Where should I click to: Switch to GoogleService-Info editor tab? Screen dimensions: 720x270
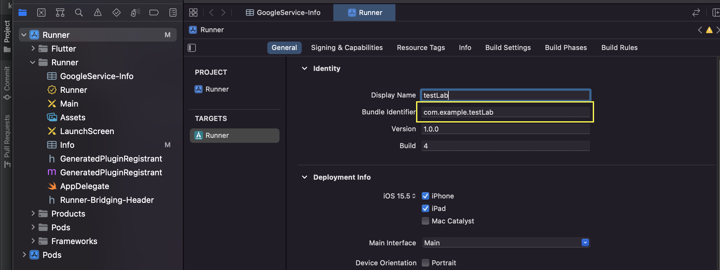click(283, 12)
